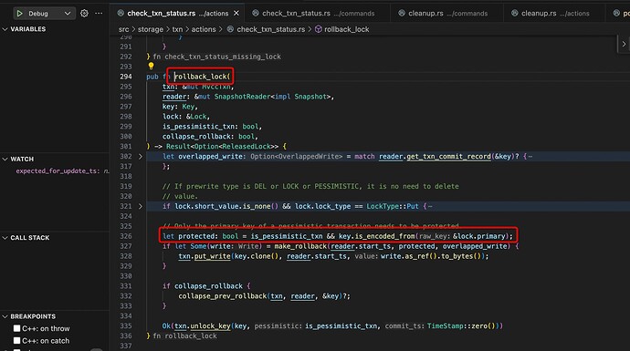Viewport: 630px width, 351px height.
Task: Open the Debug configuration dropdown
Action: tap(68, 14)
